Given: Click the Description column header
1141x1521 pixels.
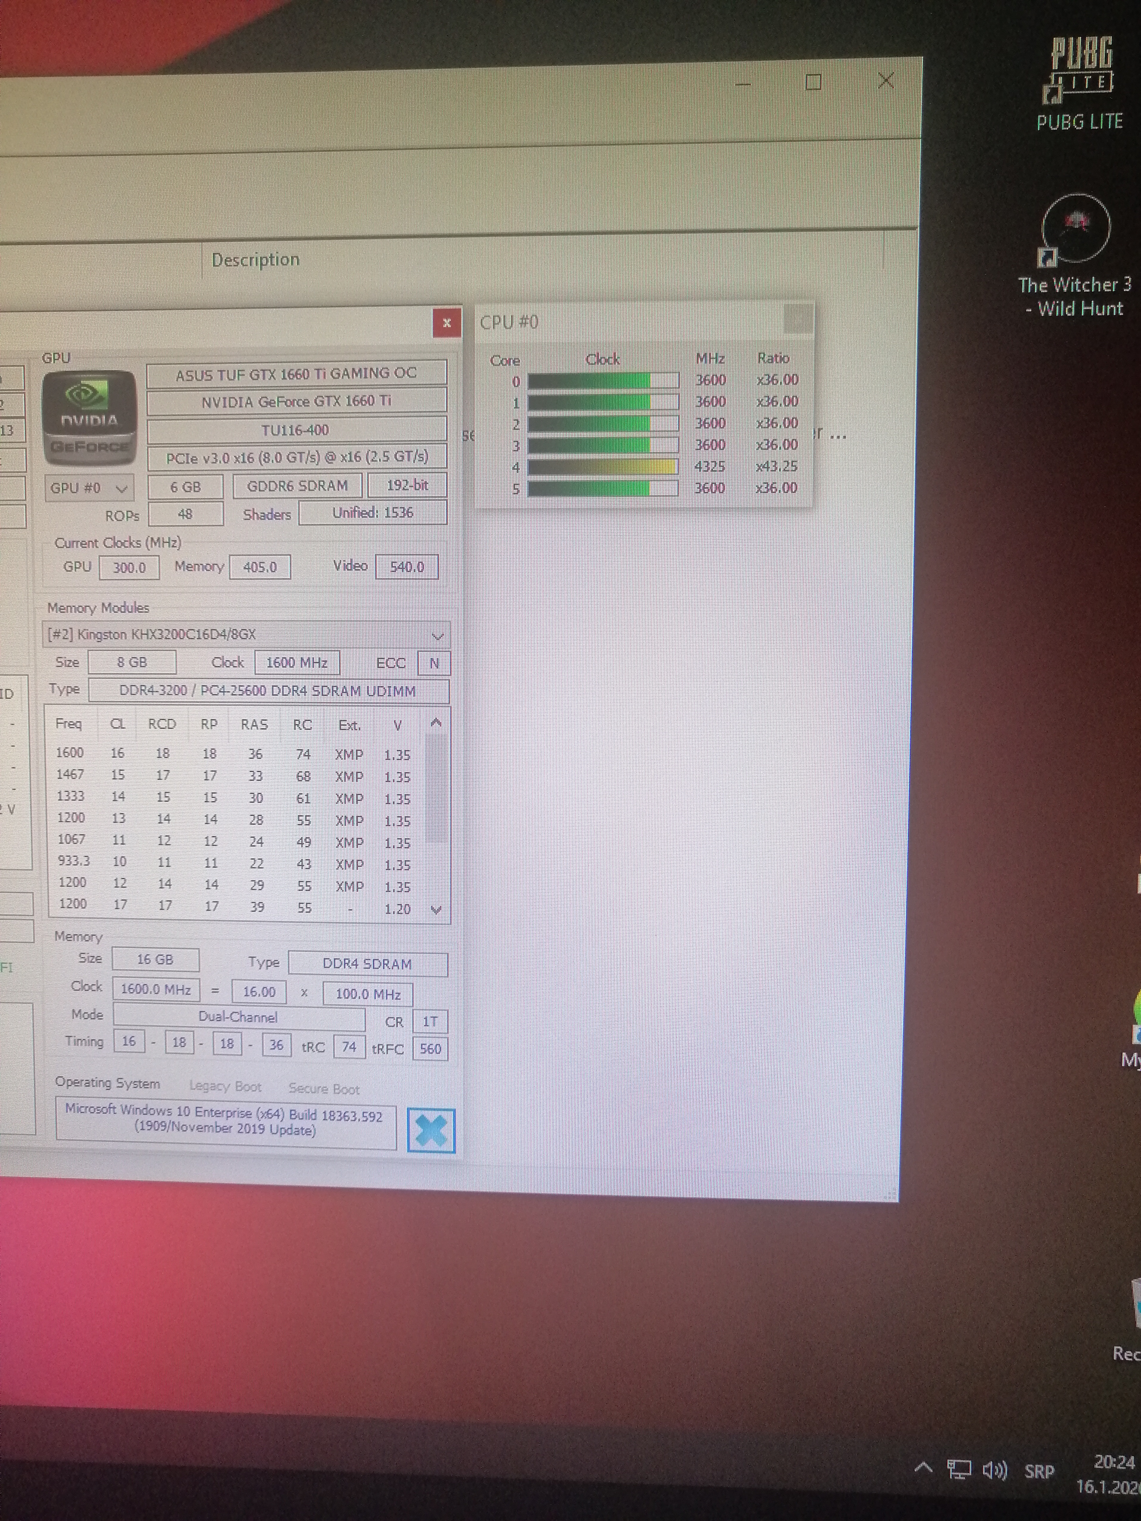Looking at the screenshot, I should click(255, 260).
